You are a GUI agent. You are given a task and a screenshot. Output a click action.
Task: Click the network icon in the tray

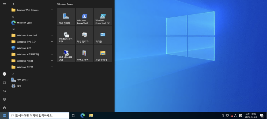point(227,116)
